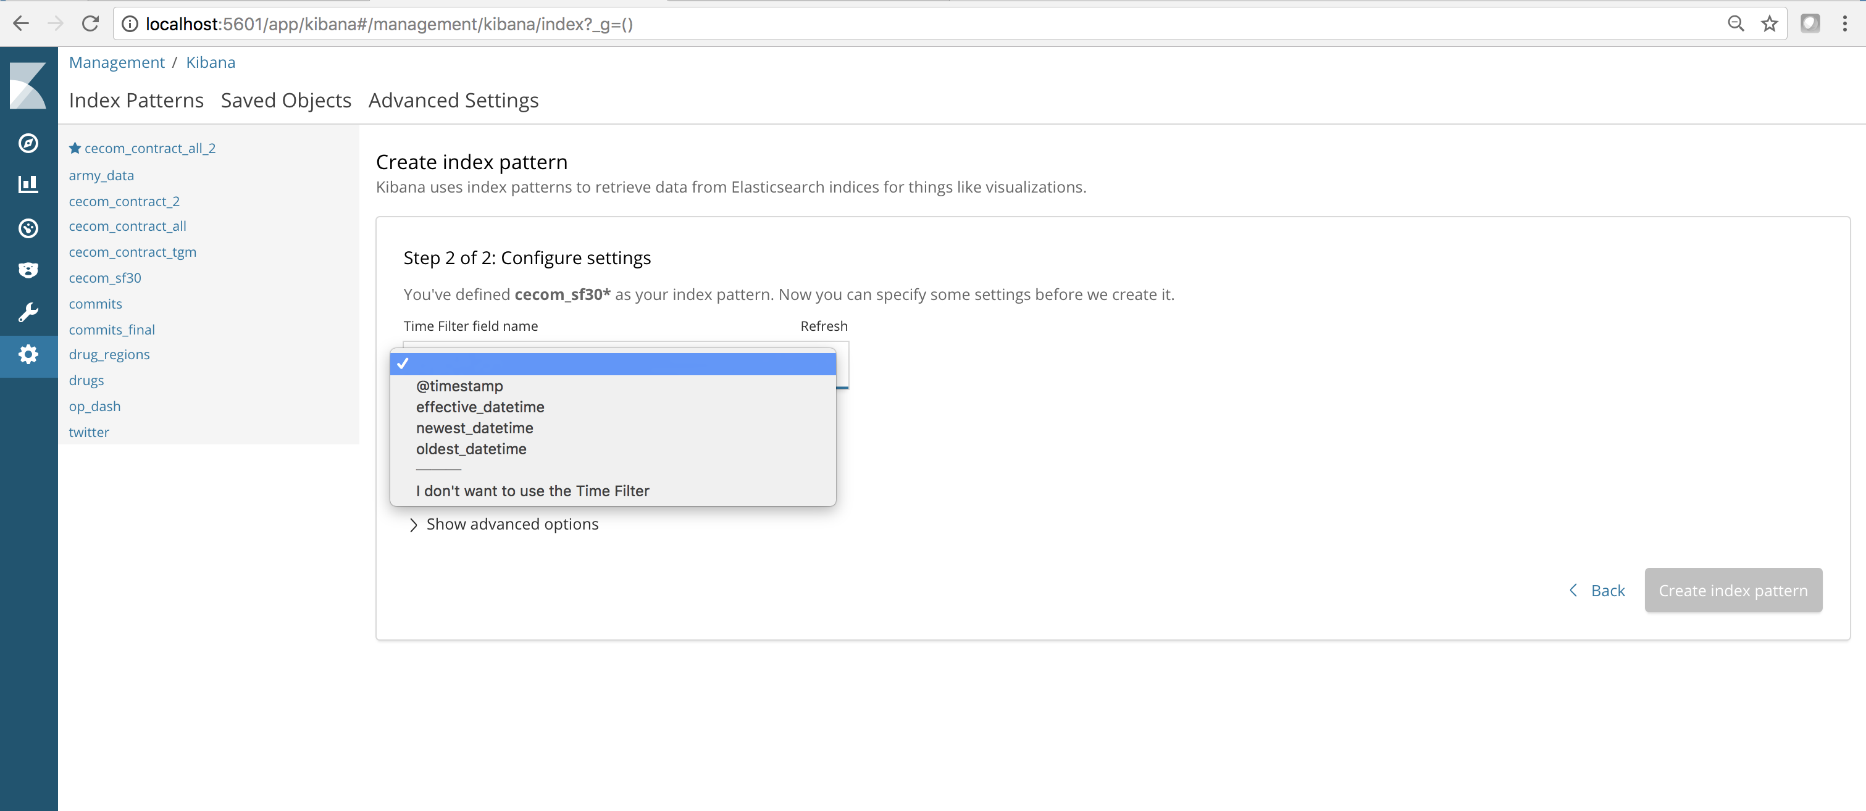Open Dashboard sidebar icon
The height and width of the screenshot is (811, 1866).
point(28,228)
